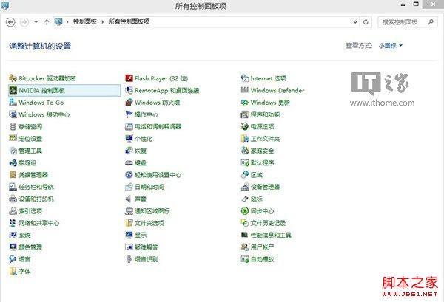Expand arrow after 控制面板 in breadcrumb

tap(104, 23)
